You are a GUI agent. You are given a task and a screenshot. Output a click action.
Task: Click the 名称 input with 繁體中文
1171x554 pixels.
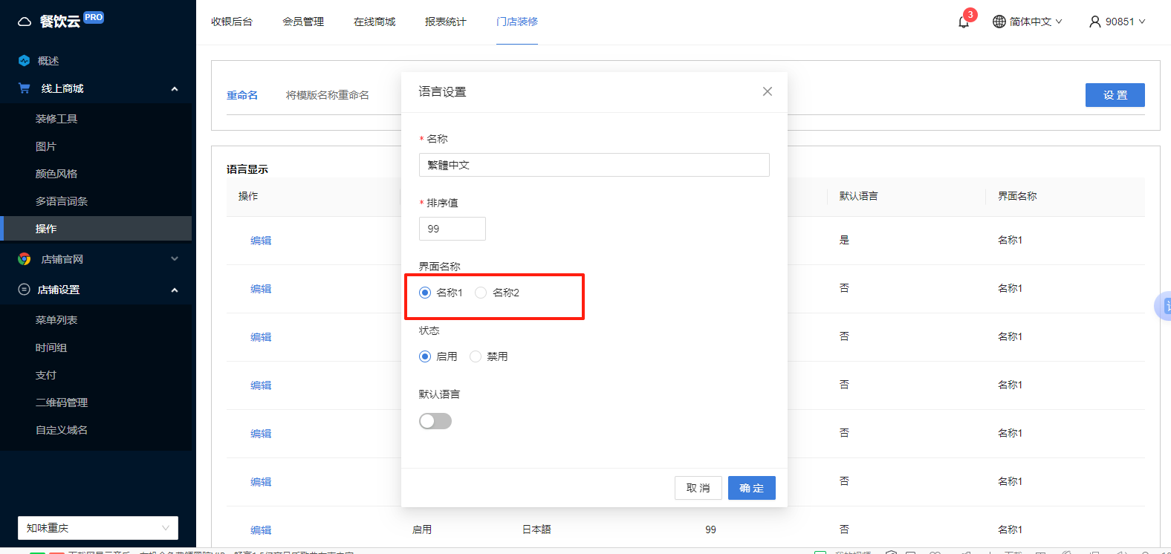click(x=594, y=165)
